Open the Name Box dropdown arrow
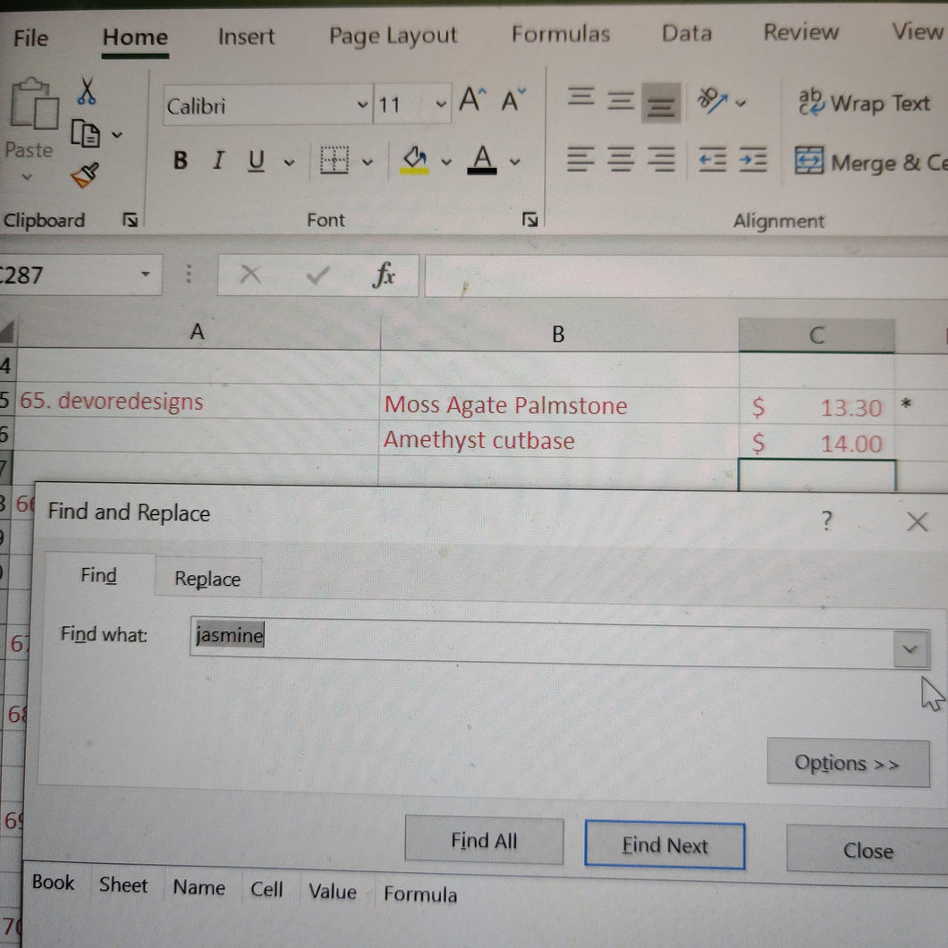 pos(146,275)
